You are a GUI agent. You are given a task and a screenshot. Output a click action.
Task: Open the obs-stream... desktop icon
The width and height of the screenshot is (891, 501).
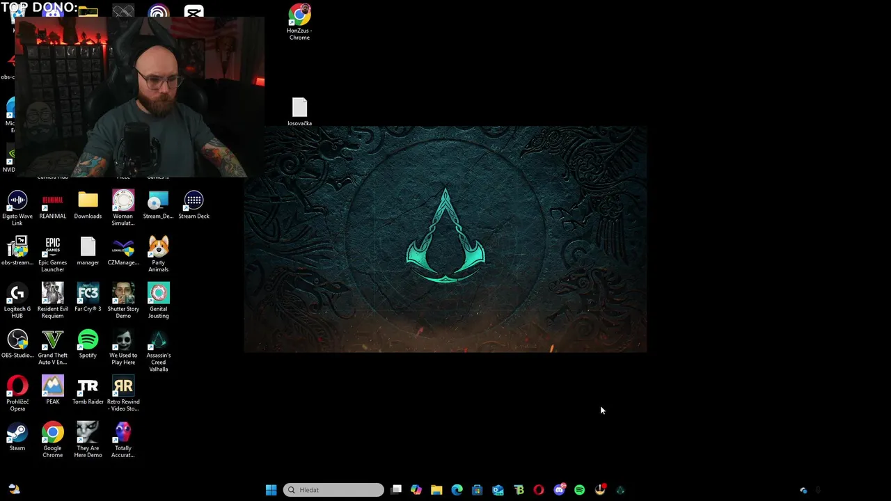click(x=17, y=251)
